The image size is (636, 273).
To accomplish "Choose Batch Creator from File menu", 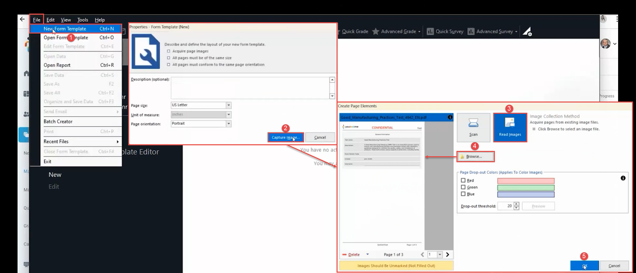I will click(x=58, y=121).
